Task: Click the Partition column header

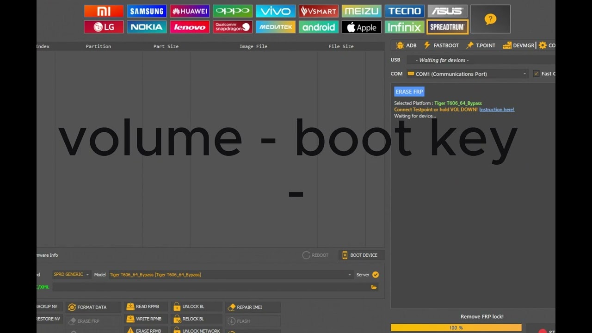Action: click(x=99, y=46)
